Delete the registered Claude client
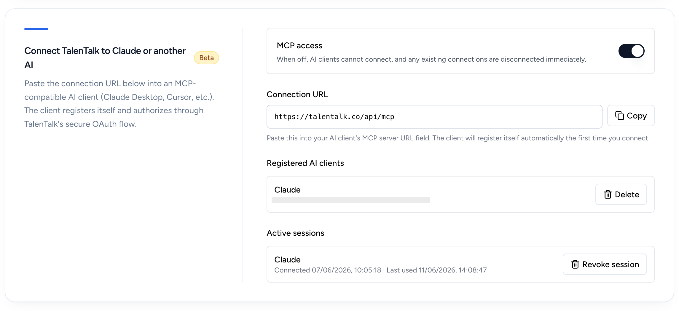The image size is (679, 311). point(621,194)
